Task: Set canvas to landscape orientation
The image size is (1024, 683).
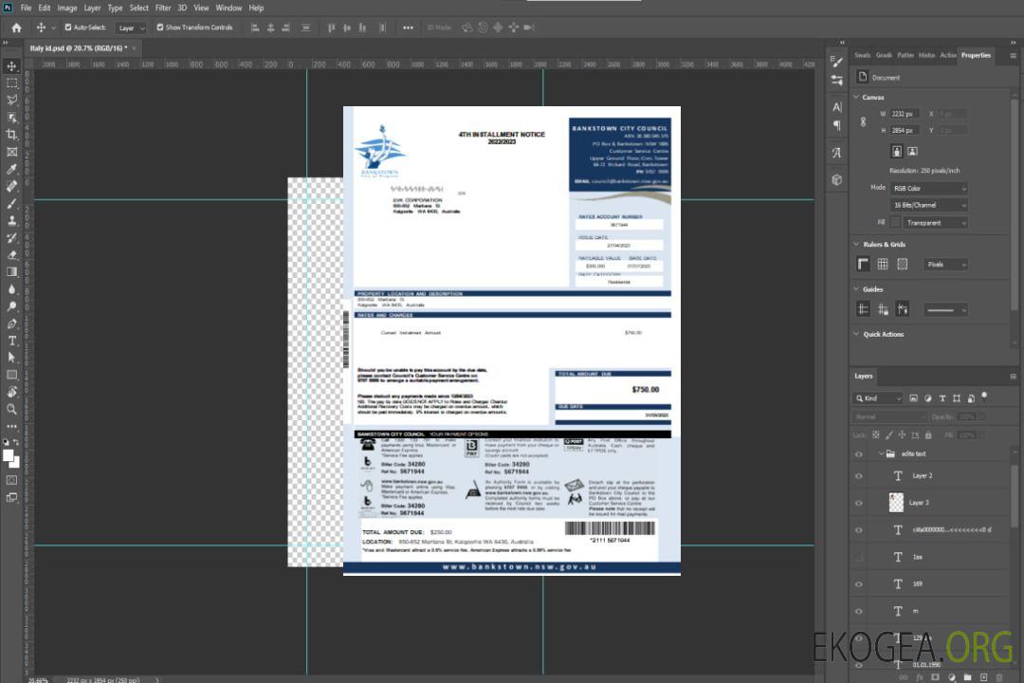Action: (x=912, y=151)
